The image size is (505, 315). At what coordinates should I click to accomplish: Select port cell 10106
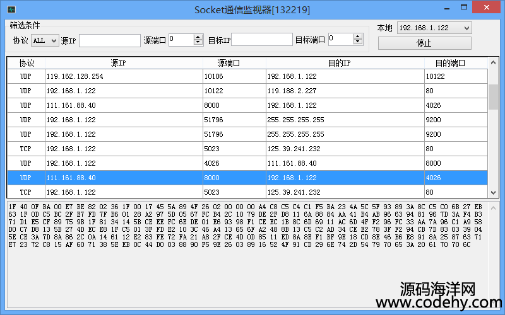[x=234, y=76]
